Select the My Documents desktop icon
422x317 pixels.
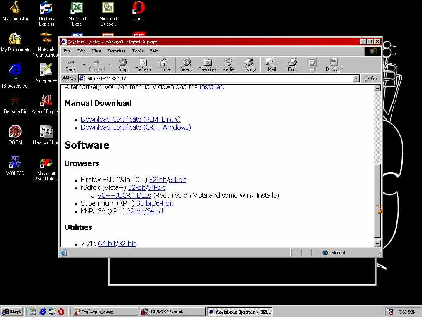(15, 43)
